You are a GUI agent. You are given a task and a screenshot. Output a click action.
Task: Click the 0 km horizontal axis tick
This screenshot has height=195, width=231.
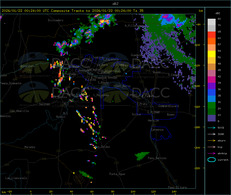click(31, 191)
